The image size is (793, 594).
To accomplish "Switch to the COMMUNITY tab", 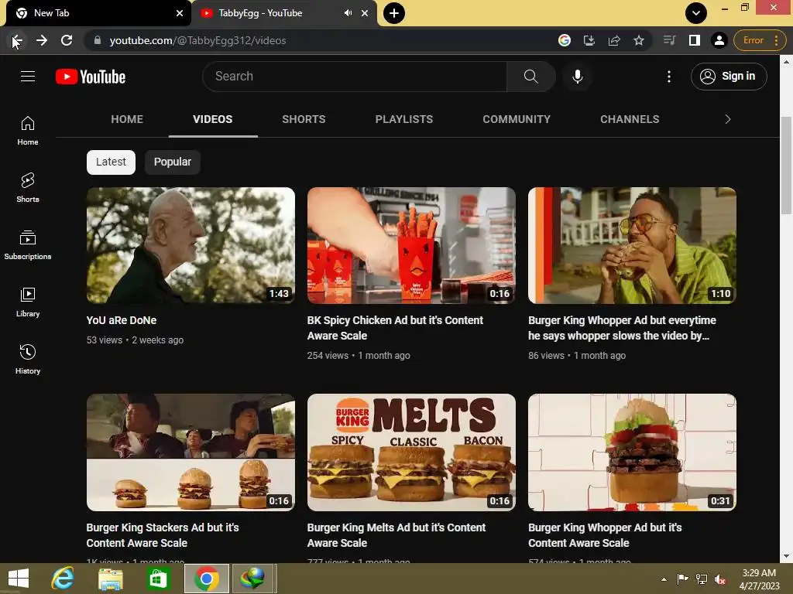I will [x=517, y=119].
